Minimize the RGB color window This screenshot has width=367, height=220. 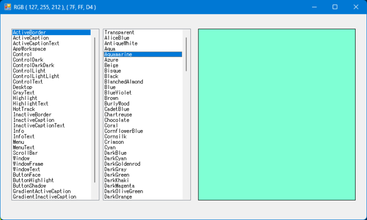313,7
